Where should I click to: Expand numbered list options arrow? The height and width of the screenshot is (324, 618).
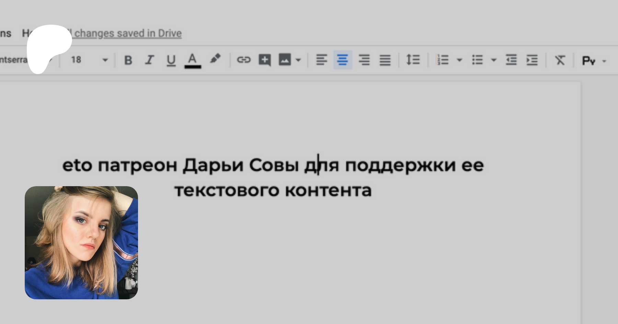pos(459,60)
